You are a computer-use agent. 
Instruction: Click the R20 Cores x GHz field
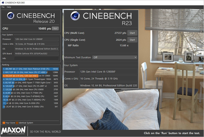(36, 44)
